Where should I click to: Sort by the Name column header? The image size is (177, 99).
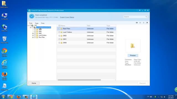coord(63,26)
